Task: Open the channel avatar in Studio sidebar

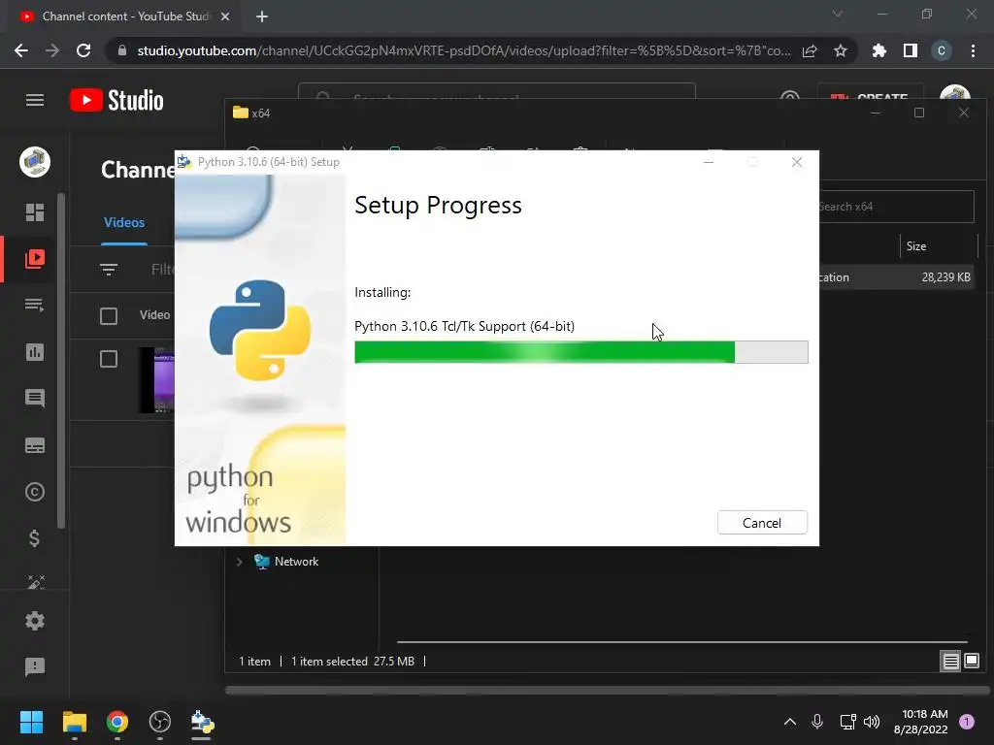Action: coord(35,162)
